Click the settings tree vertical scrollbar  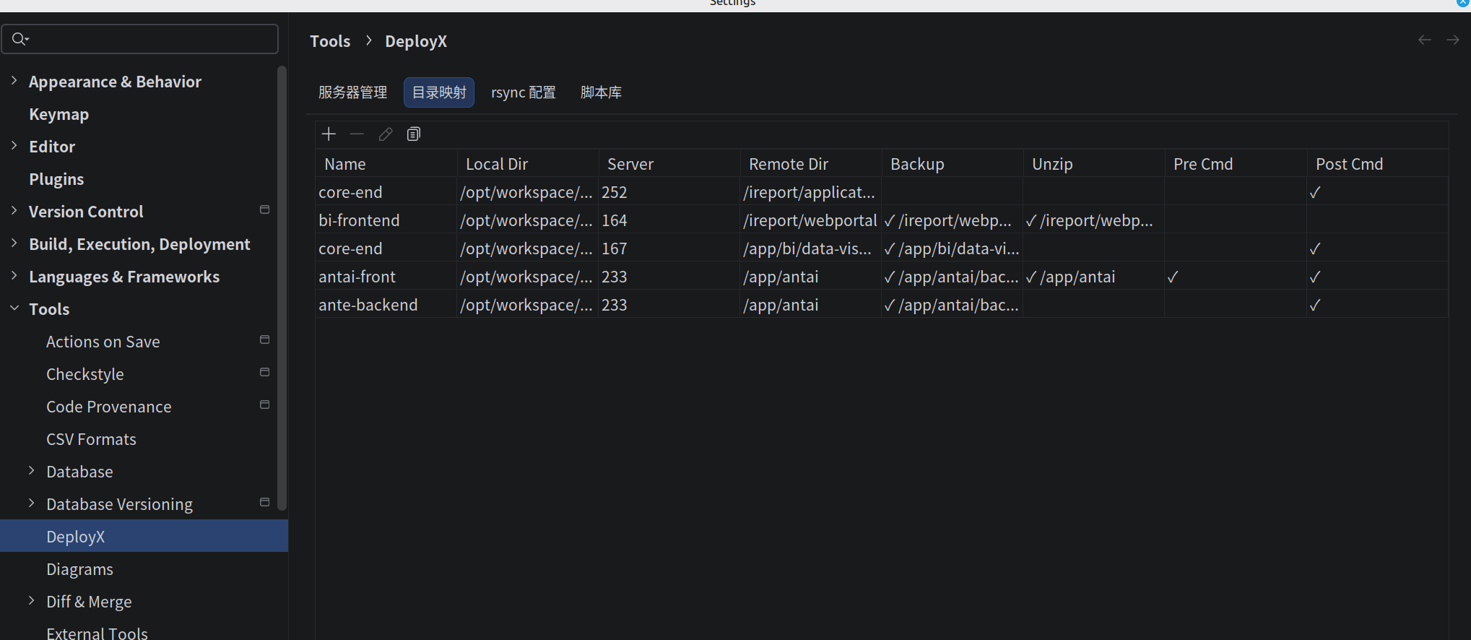coord(282,287)
